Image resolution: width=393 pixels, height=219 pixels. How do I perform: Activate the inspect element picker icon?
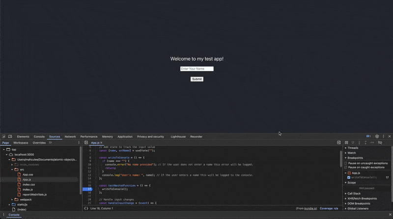click(x=4, y=137)
